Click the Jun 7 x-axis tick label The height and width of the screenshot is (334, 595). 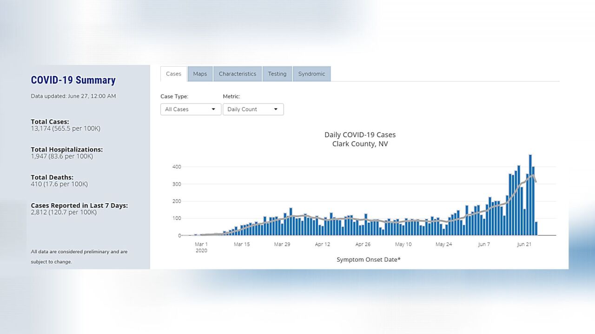[484, 244]
